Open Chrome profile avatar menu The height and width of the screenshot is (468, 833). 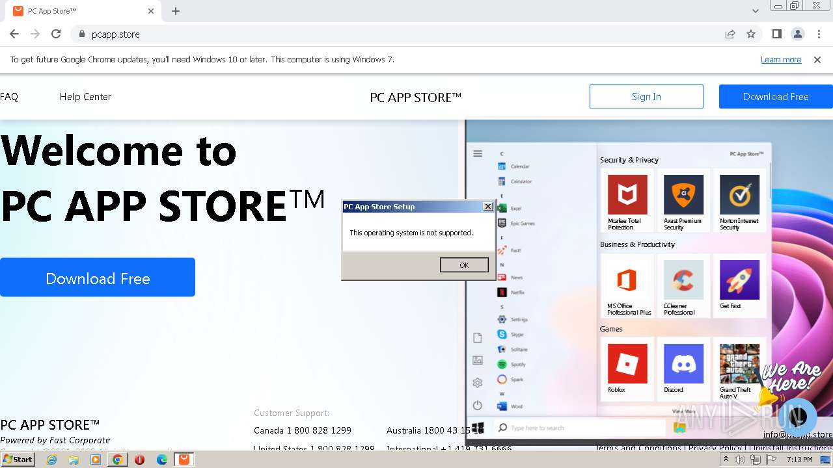point(797,34)
